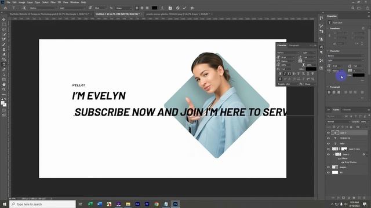Toggle text orientation in options bar

point(24,8)
